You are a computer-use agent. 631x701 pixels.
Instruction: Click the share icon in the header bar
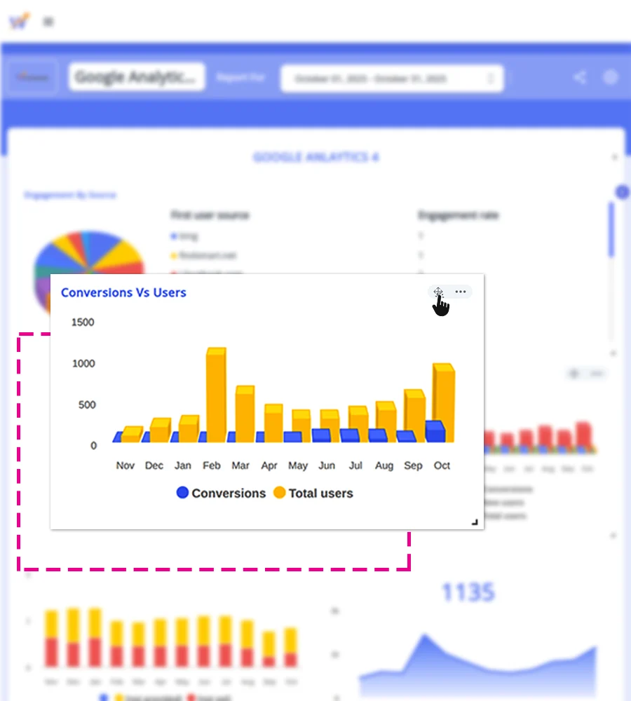580,78
